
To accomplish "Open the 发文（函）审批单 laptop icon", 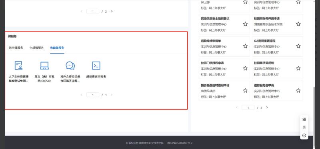I will coord(44,66).
